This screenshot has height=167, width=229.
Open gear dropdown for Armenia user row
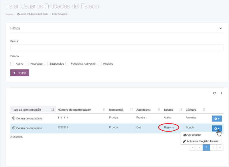(217, 118)
